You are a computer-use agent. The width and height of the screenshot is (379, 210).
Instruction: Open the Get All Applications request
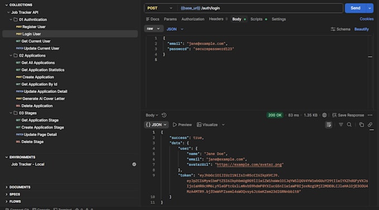pyautogui.click(x=70, y=63)
